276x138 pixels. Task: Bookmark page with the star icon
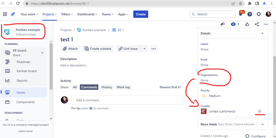click(x=240, y=4)
